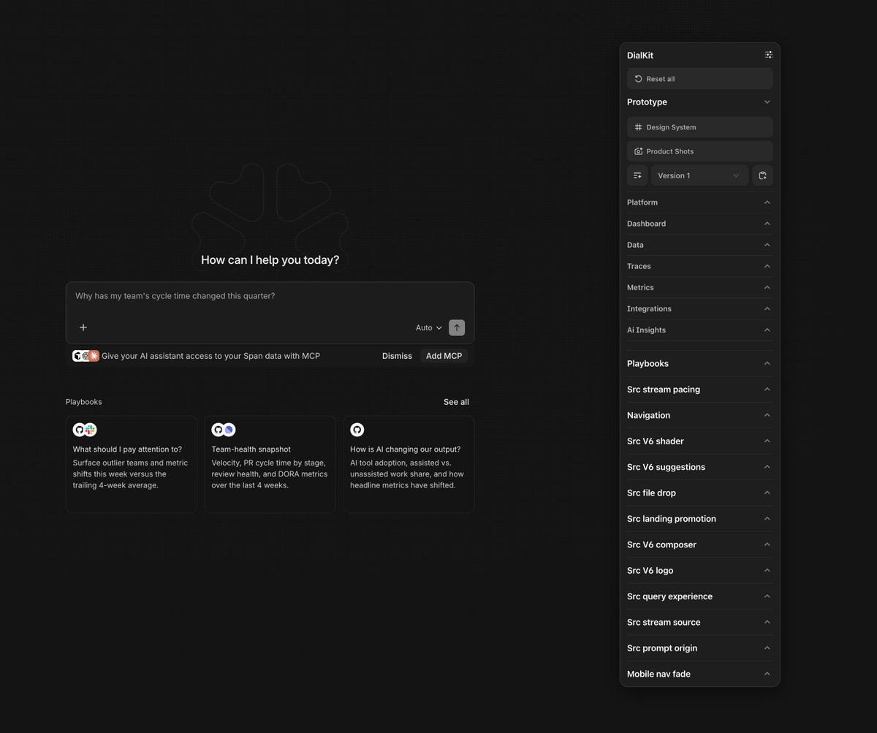This screenshot has width=877, height=733.
Task: Open the Auto model dropdown
Action: (429, 327)
